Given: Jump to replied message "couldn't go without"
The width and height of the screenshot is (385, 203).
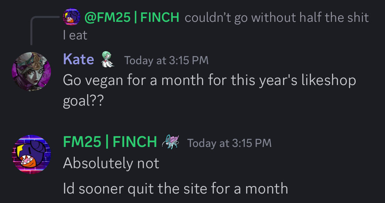Looking at the screenshot, I should point(276,17).
